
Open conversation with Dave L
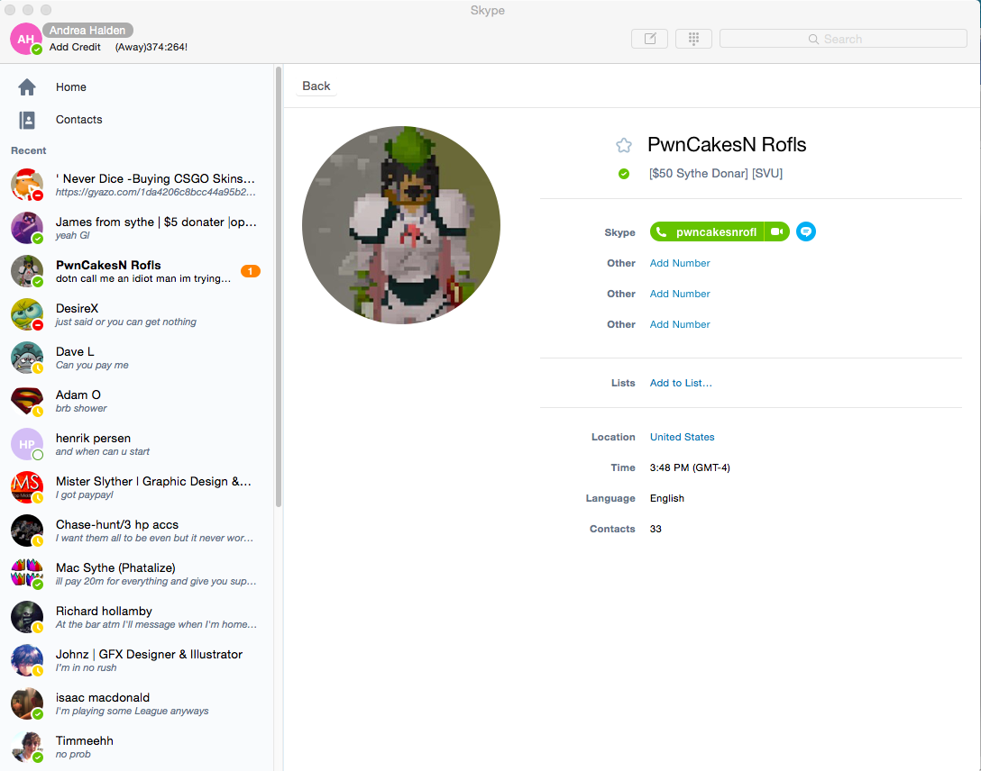pyautogui.click(x=136, y=358)
